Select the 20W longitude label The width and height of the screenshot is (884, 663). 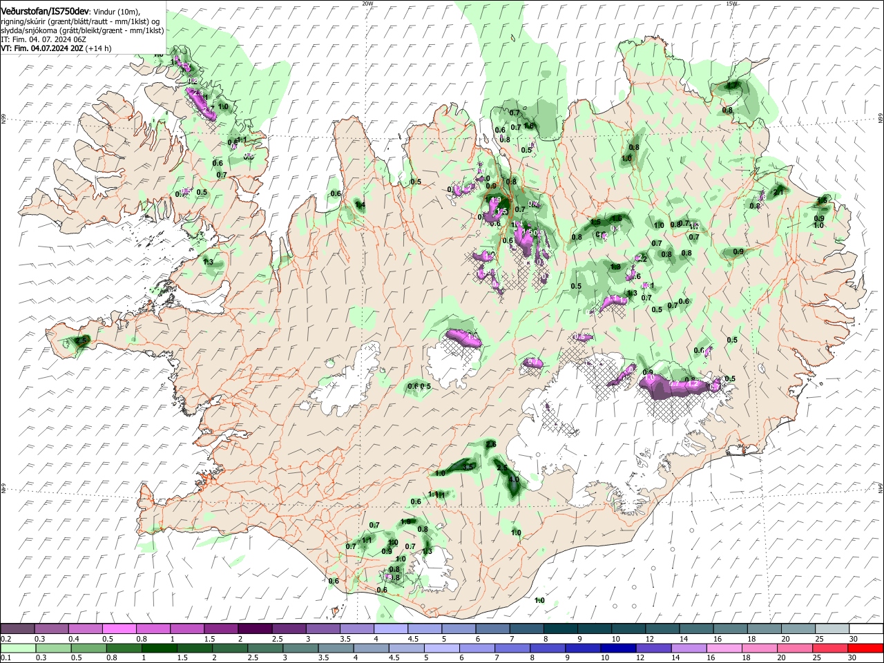pos(367,3)
